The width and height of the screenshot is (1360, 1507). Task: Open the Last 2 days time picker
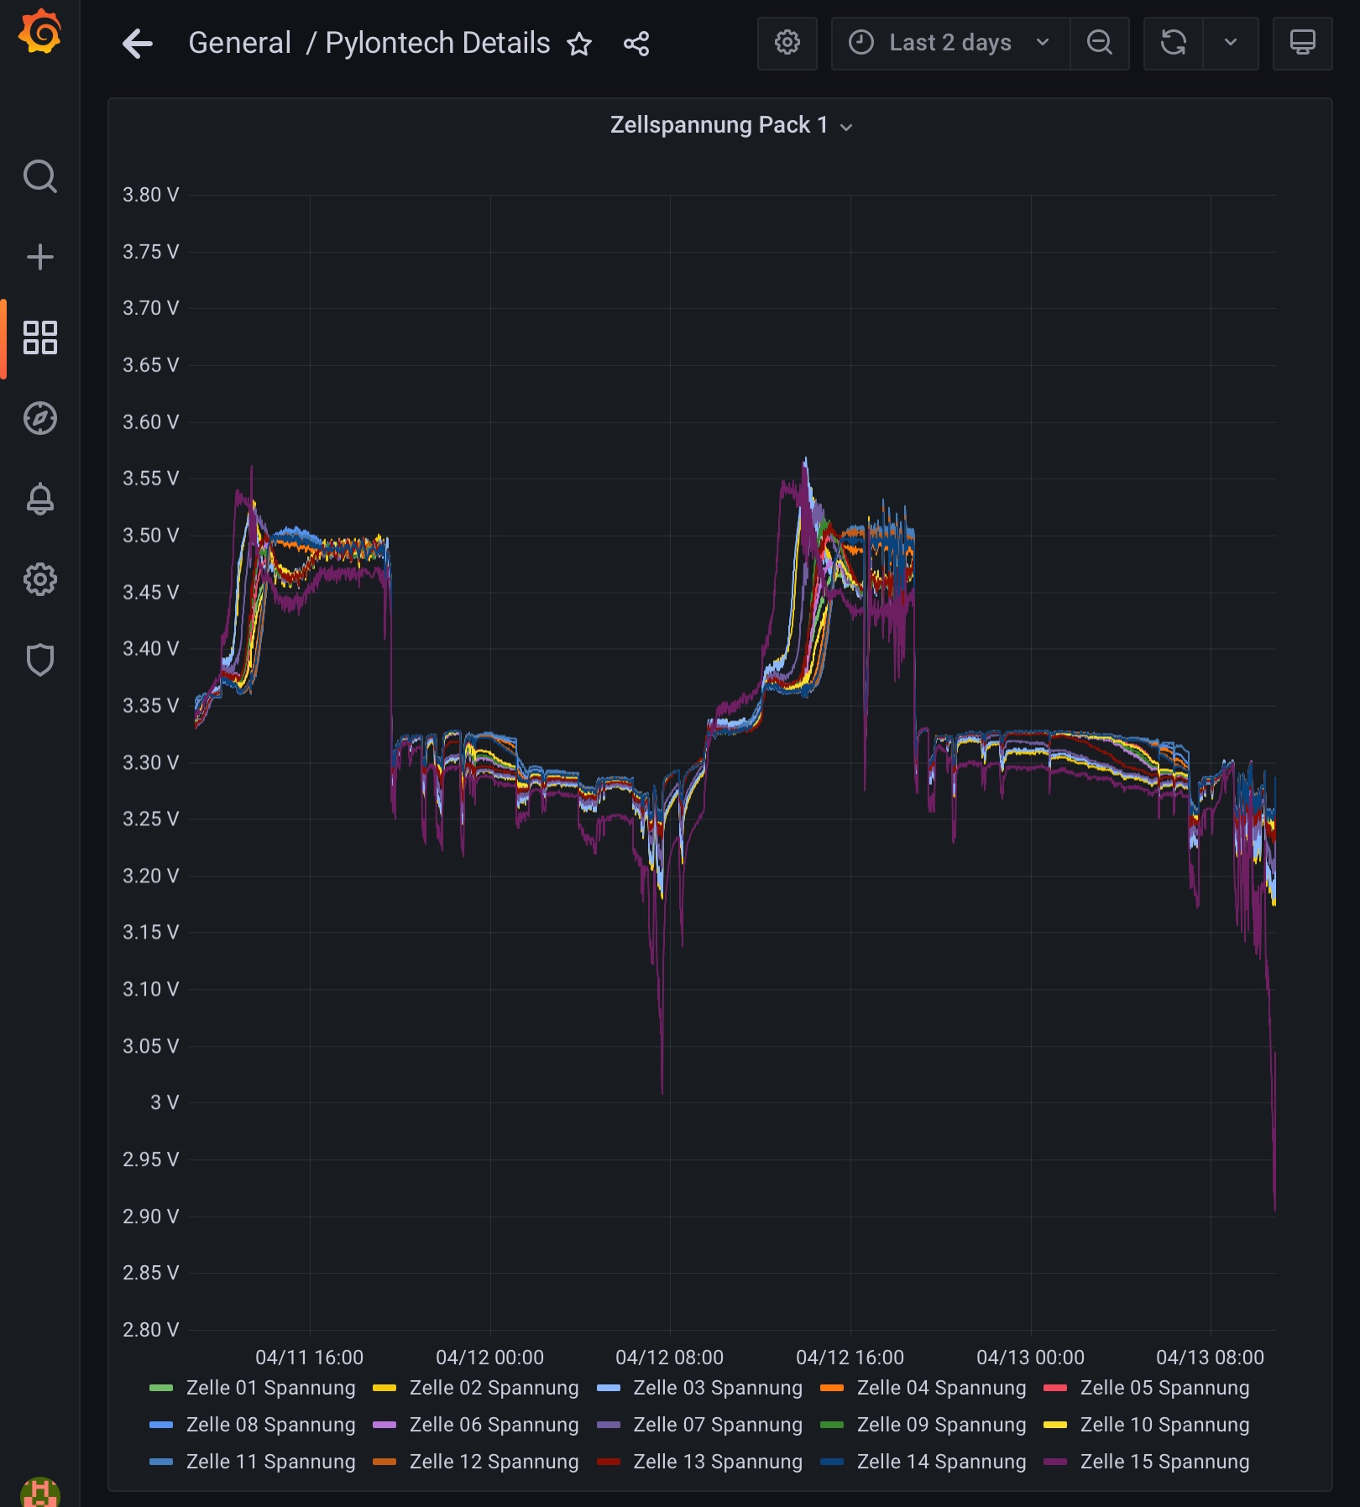tap(949, 43)
